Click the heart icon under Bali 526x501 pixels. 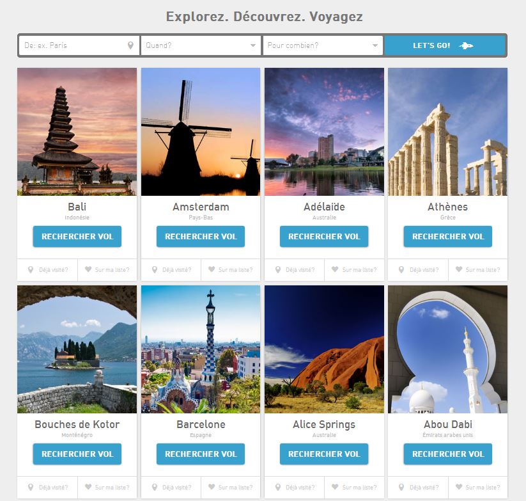click(88, 269)
